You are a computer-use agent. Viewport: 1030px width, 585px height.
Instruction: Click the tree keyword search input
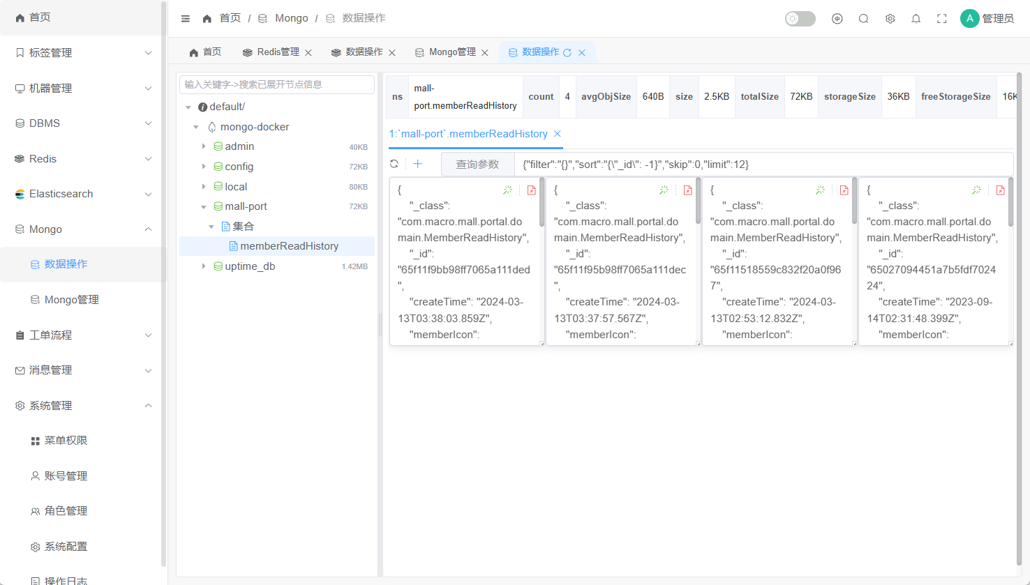[x=277, y=84]
